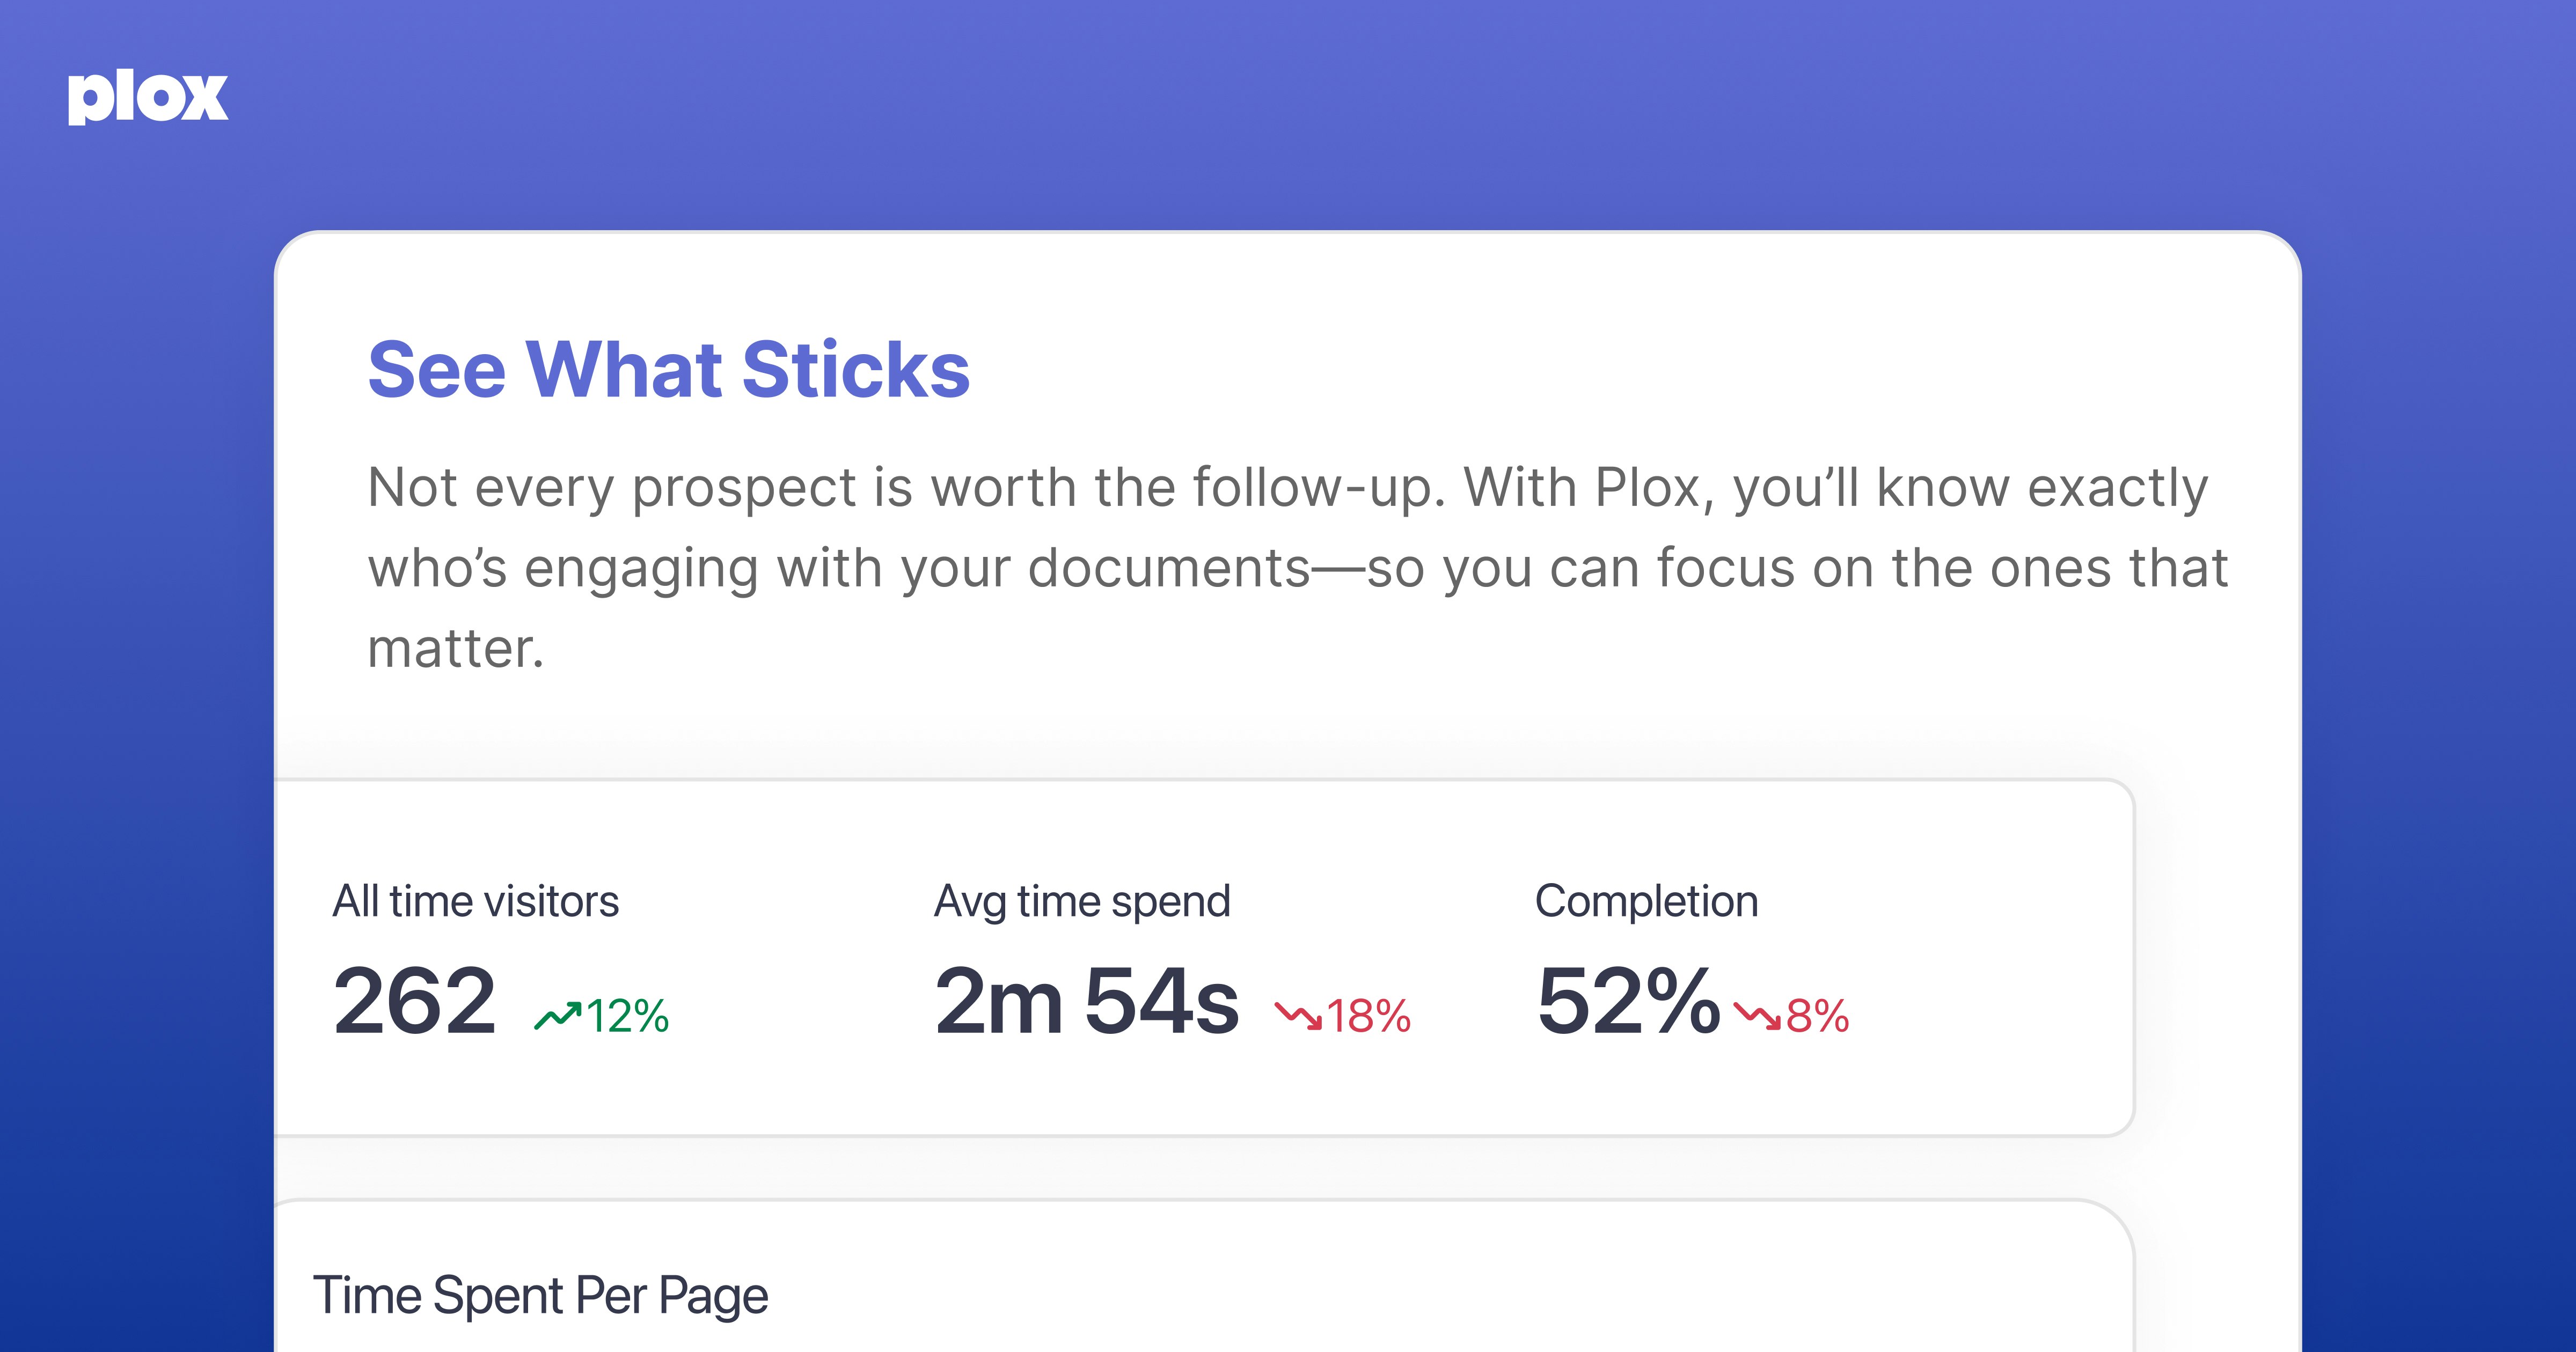Click the green upward trend arrow icon
The image size is (2576, 1352).
558,1016
